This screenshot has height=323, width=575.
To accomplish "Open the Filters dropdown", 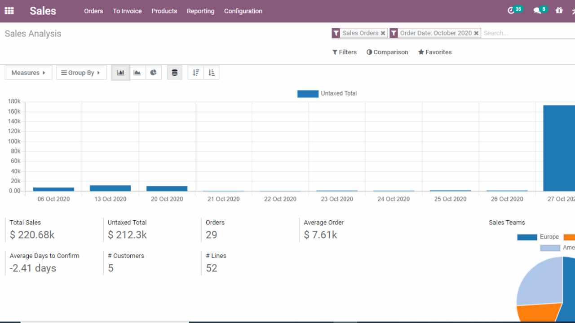I will coord(345,52).
